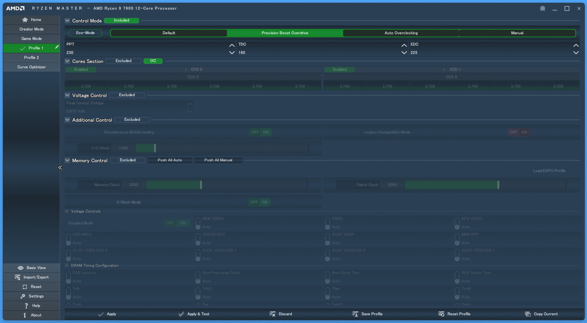This screenshot has height=323, width=587.
Task: Click the Import/Export icon
Action: (x=18, y=277)
